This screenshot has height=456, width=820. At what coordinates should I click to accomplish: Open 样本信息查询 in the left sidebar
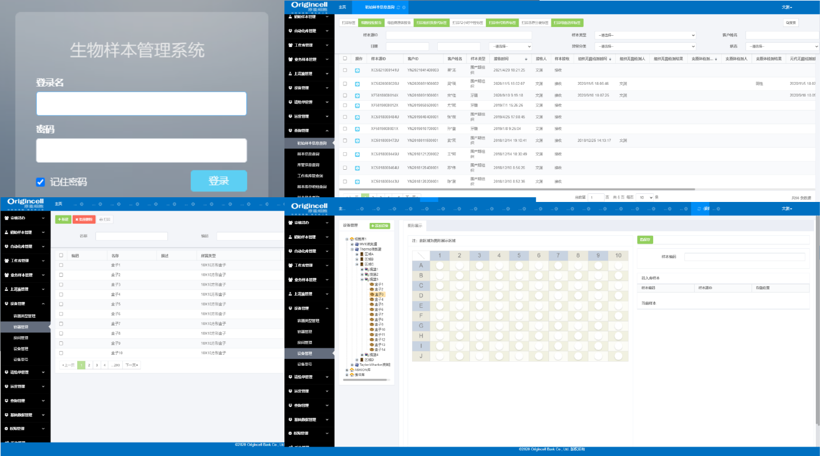308,154
